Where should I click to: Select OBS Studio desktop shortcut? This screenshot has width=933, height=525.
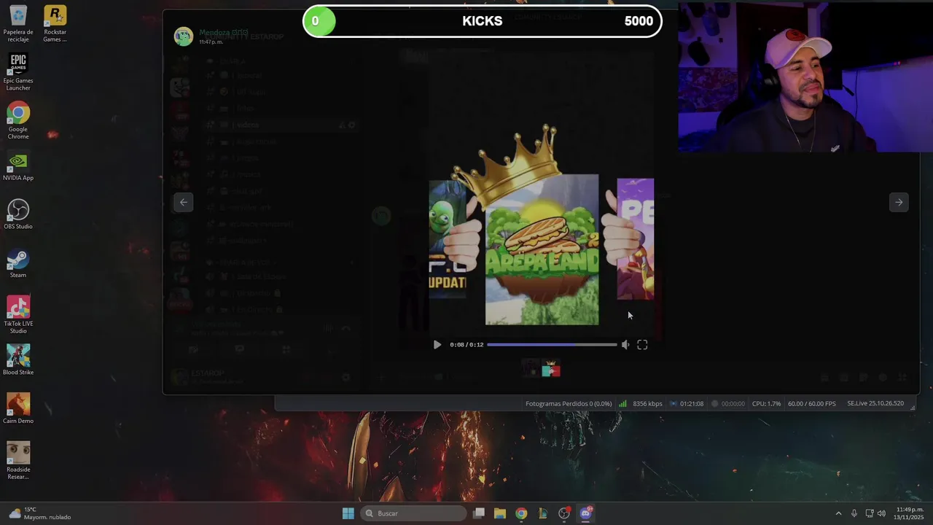[x=18, y=215]
